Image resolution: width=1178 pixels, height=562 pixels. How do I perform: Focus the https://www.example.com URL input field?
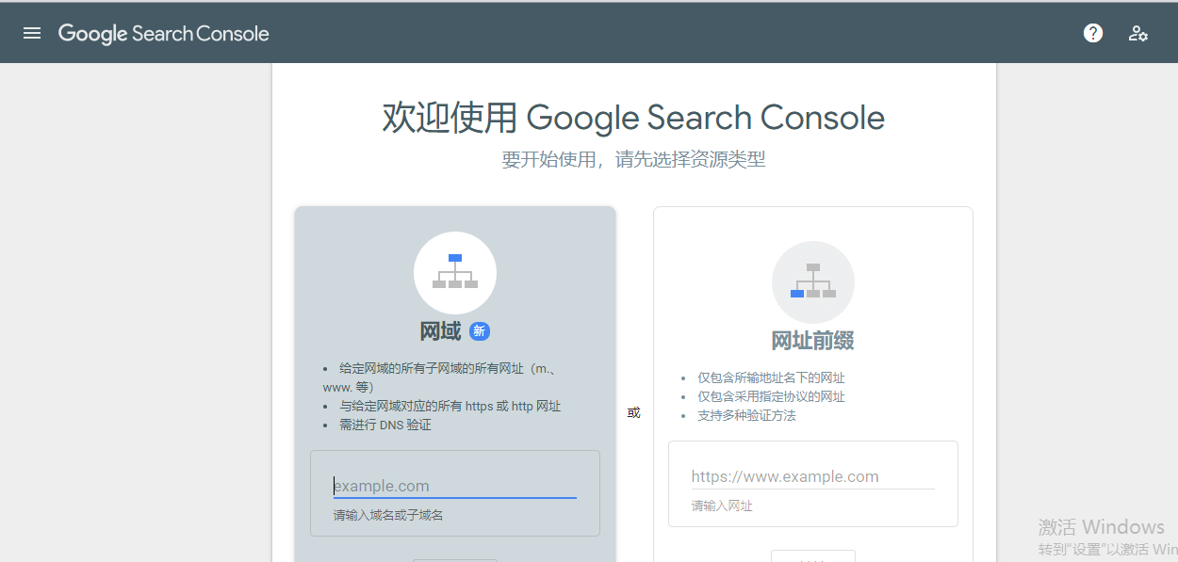tap(813, 476)
